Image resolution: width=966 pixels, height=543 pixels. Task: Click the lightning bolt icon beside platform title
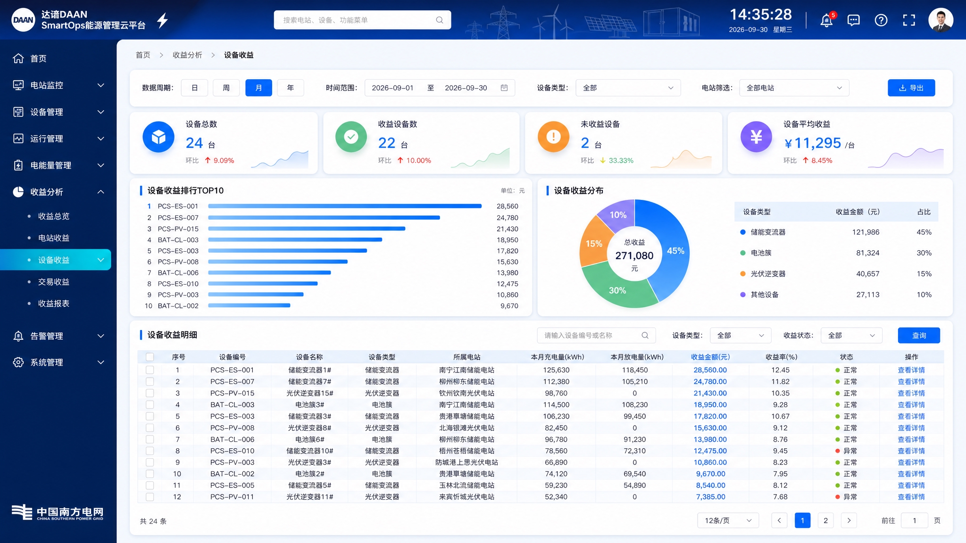pyautogui.click(x=162, y=20)
